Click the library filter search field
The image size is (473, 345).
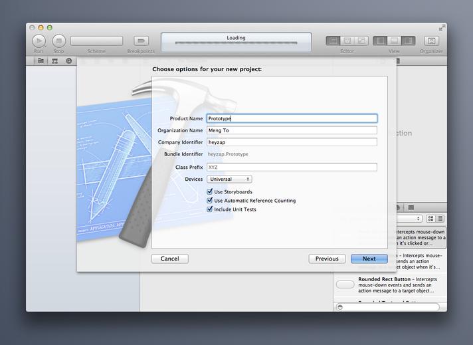click(x=388, y=307)
